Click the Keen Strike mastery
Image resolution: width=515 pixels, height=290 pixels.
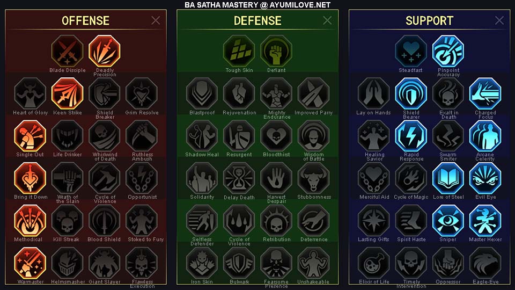68,93
